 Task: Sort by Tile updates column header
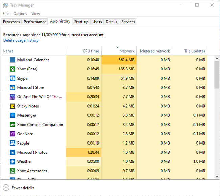pos(190,51)
